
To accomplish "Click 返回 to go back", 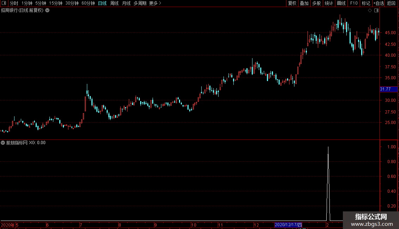I will (391, 3).
